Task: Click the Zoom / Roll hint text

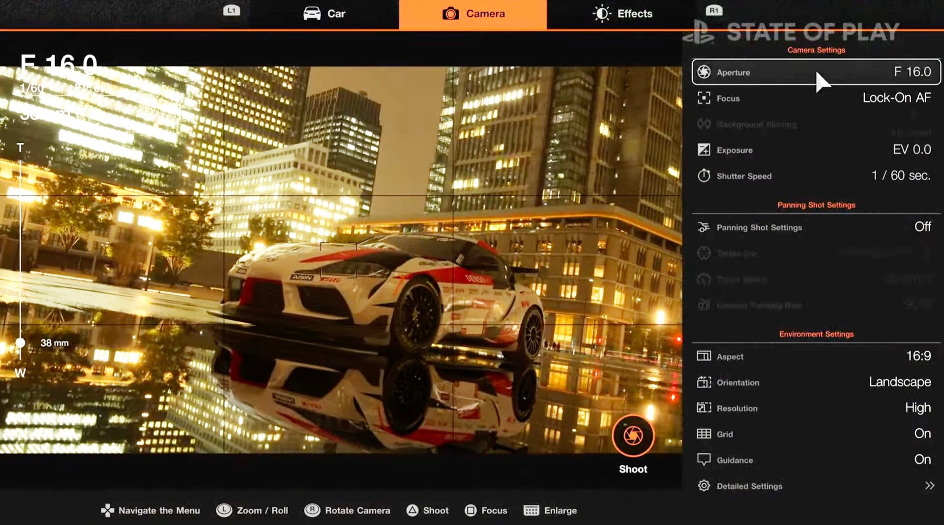Action: pyautogui.click(x=263, y=511)
